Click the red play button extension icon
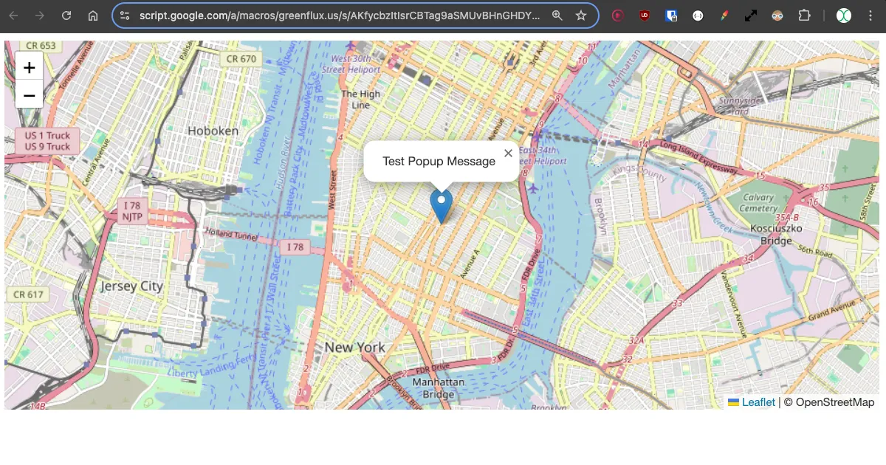The height and width of the screenshot is (465, 886). (x=618, y=15)
